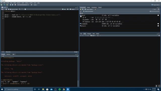Click the Refresh icon in Plots pane
Viewport: 161px width, 91px height.
pyautogui.click(x=159, y=36)
